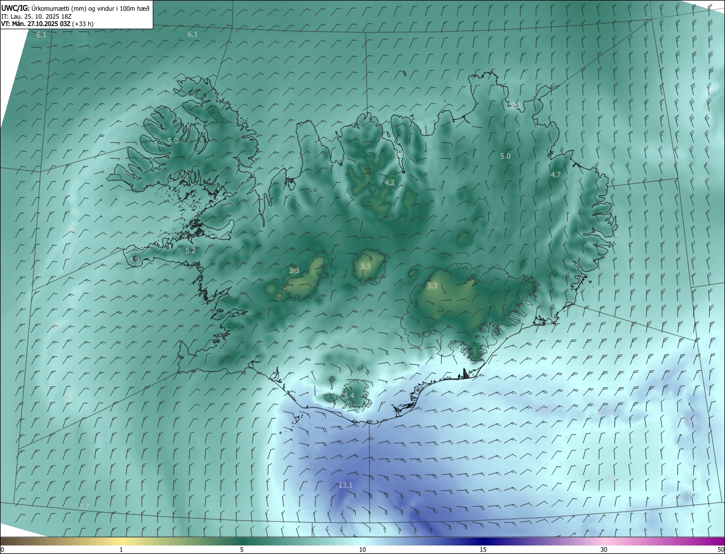Click the 4.9 value at Snæfellsnes tip

[x=134, y=259]
